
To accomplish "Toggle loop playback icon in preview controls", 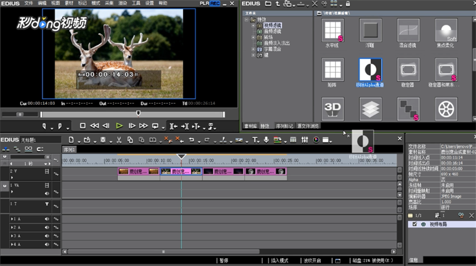I will click(x=155, y=126).
